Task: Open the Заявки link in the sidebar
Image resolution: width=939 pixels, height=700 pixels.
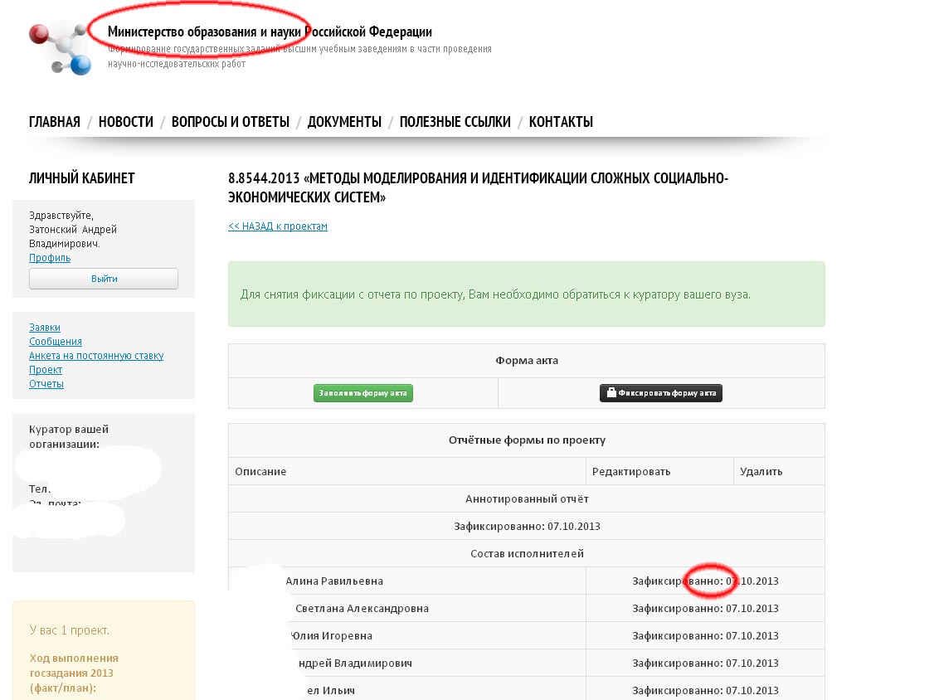Action: coord(45,328)
